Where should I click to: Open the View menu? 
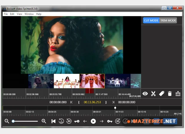tap(19, 14)
